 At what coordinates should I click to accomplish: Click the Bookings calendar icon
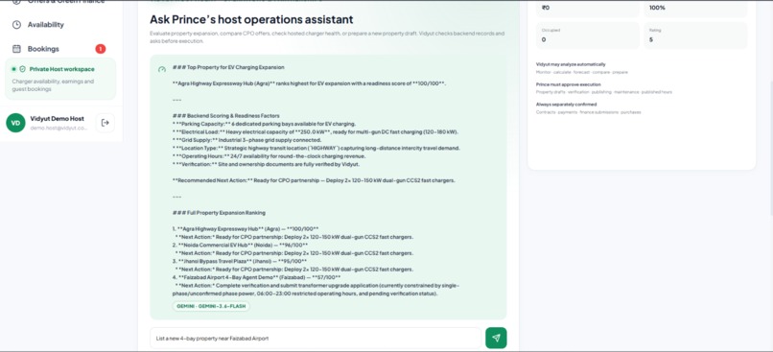[16, 49]
